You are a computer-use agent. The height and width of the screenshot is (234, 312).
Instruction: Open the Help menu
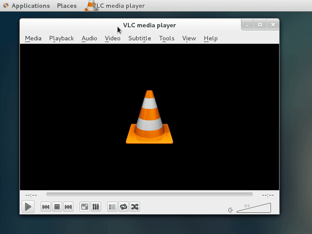(x=211, y=38)
